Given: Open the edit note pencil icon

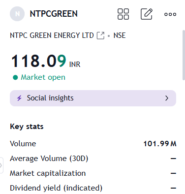Looking at the screenshot, I should (147, 14).
